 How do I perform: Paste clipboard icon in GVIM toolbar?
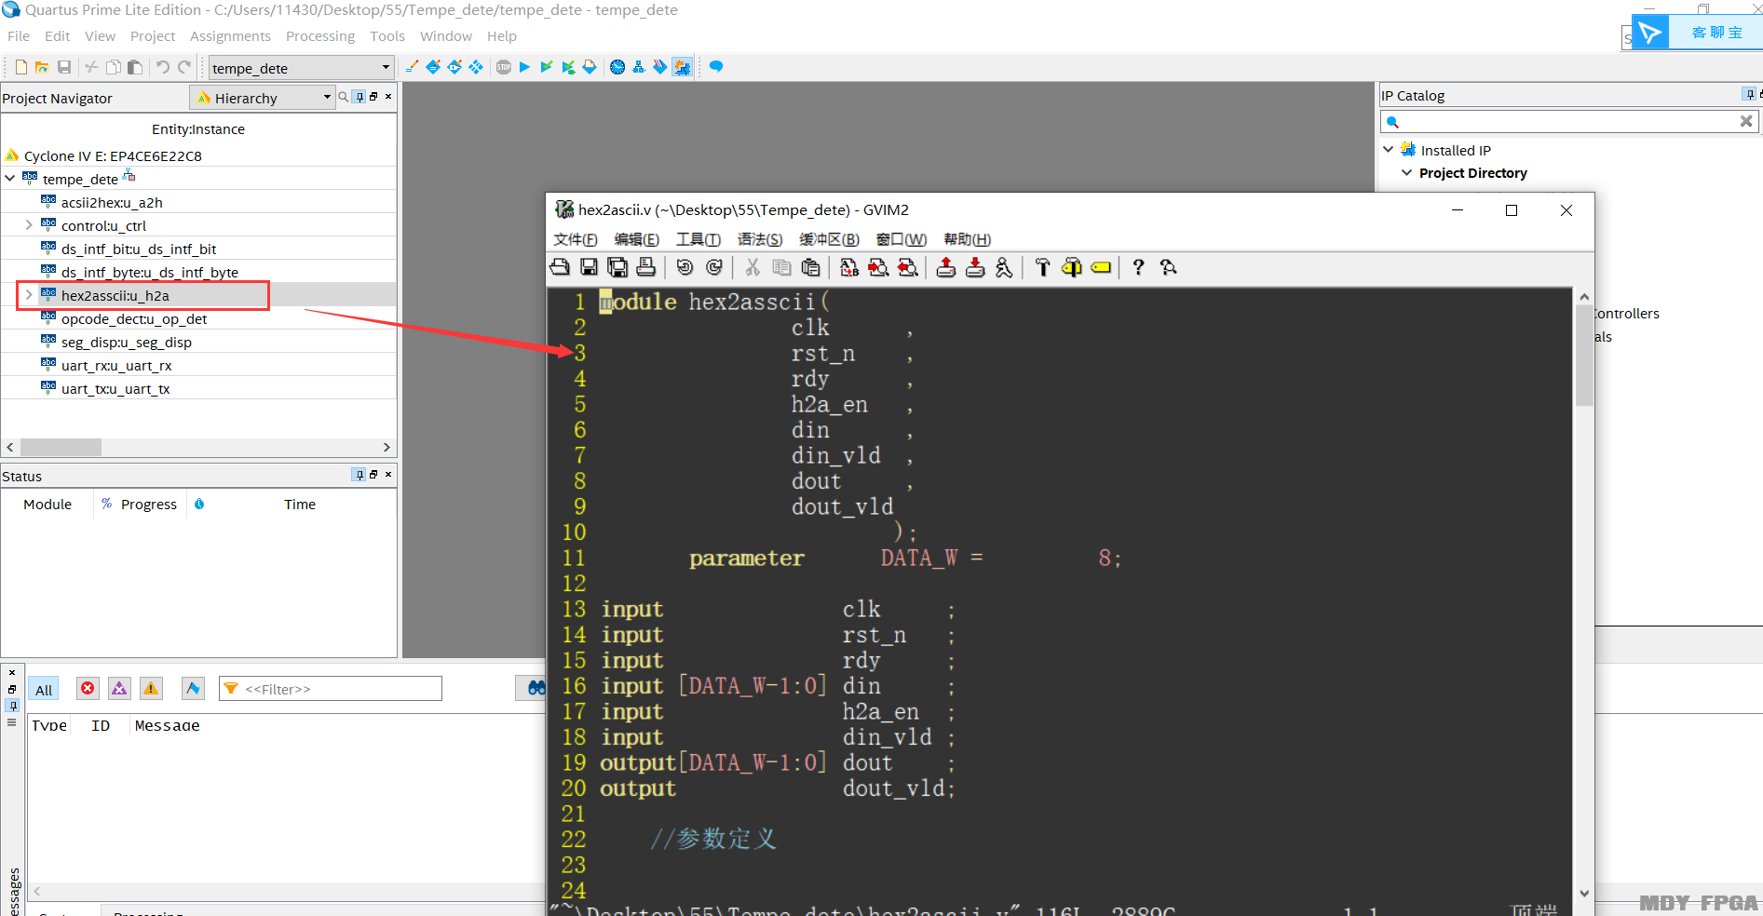[x=810, y=267]
